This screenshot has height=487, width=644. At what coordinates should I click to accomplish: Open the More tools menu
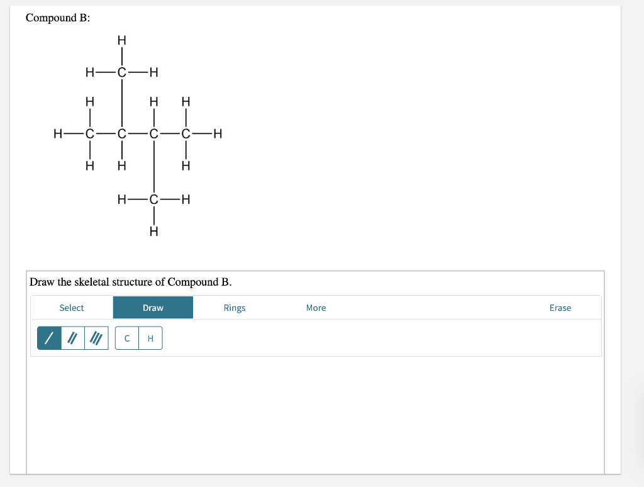point(316,308)
